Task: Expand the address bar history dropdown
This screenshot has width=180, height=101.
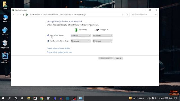Action: (x=123, y=15)
